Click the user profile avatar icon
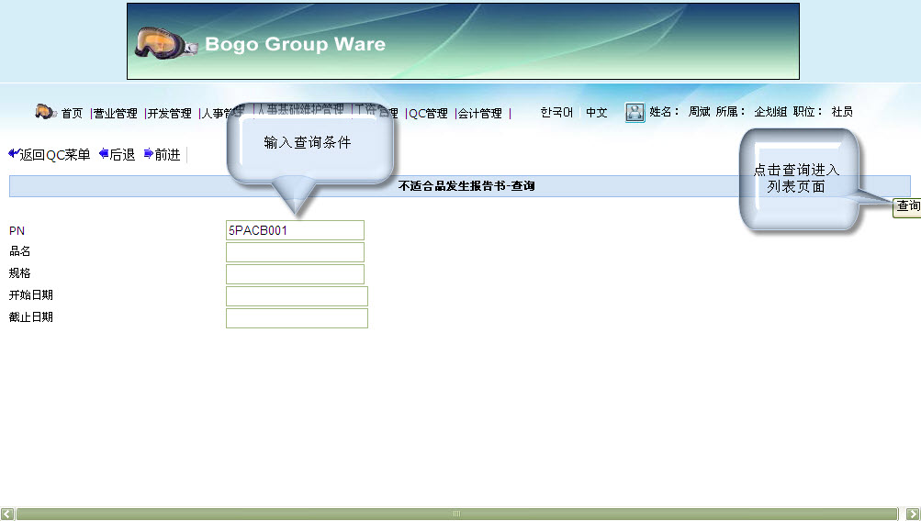Viewport: 921px width, 521px height. (x=635, y=112)
